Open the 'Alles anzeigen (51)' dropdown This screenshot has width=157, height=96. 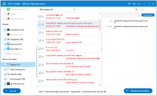click(57, 9)
